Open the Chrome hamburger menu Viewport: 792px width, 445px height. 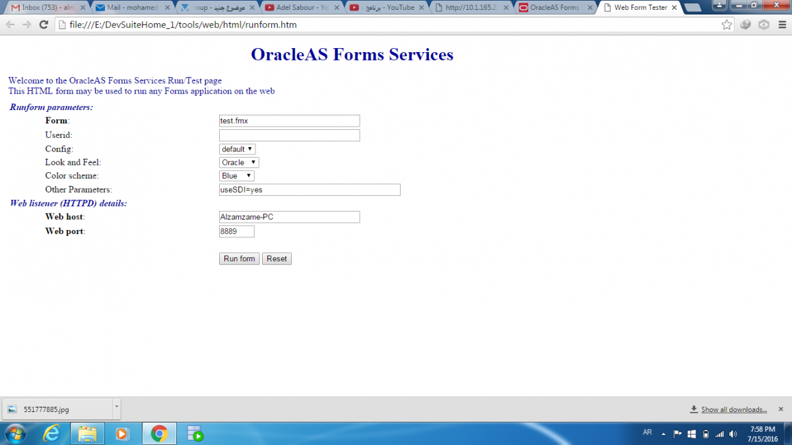(781, 24)
